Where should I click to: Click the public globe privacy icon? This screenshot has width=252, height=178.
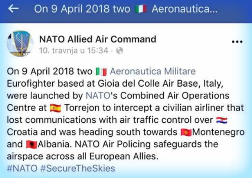120,51
